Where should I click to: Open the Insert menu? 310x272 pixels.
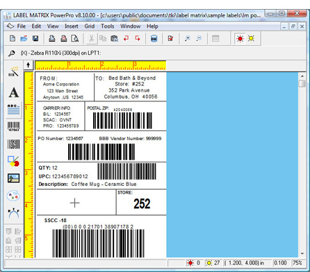pyautogui.click(x=72, y=26)
